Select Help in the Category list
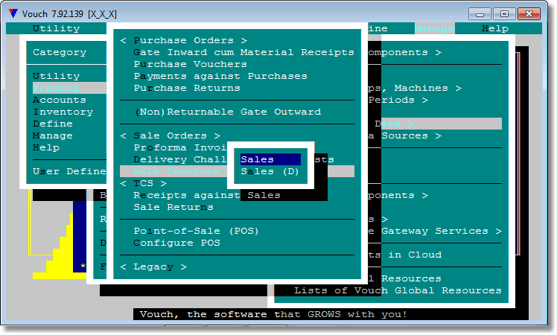 point(46,147)
